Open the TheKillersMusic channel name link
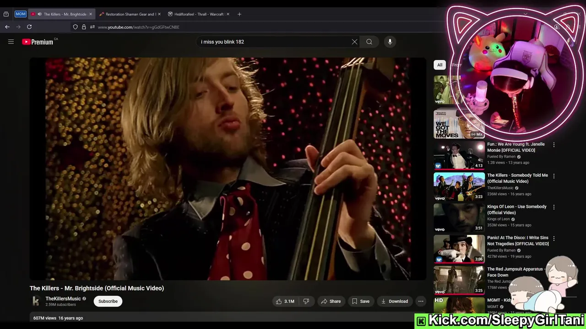This screenshot has width=586, height=329. pos(63,298)
